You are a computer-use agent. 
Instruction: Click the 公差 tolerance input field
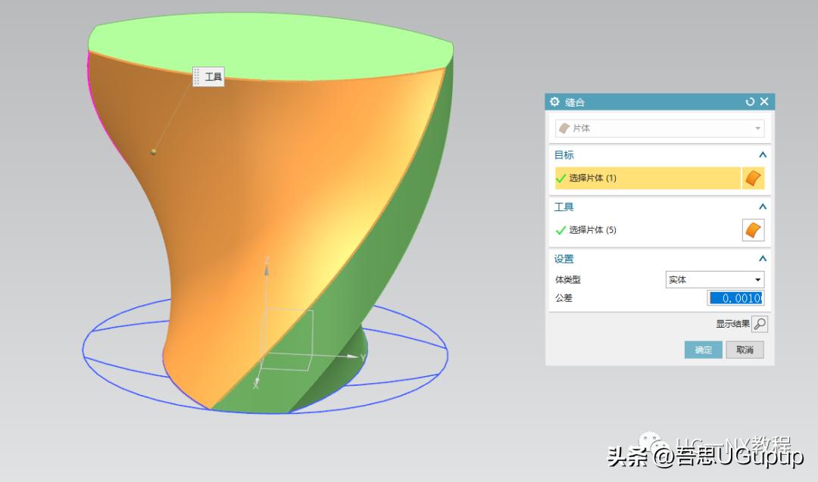coord(736,298)
